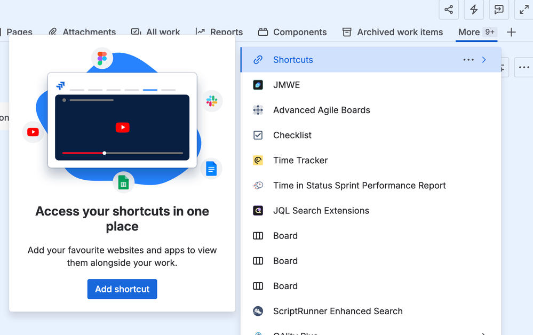Click the Shortcuts link icon

point(258,60)
